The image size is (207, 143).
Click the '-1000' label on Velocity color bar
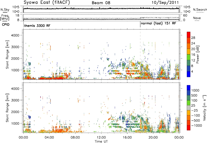click(196, 125)
